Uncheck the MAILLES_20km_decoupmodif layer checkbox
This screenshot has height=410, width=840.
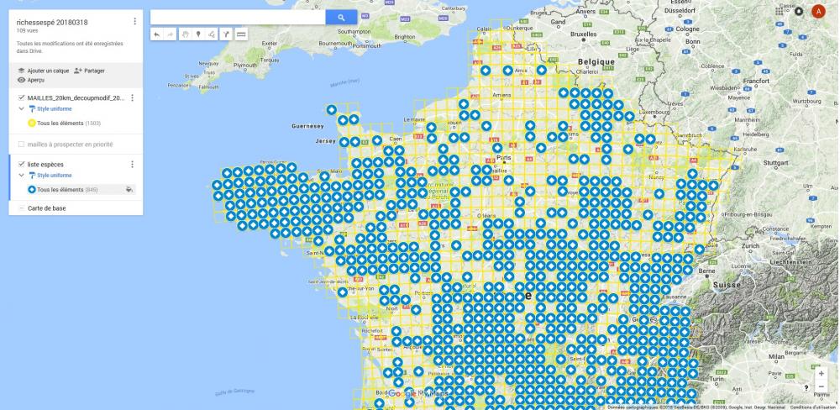(x=22, y=98)
